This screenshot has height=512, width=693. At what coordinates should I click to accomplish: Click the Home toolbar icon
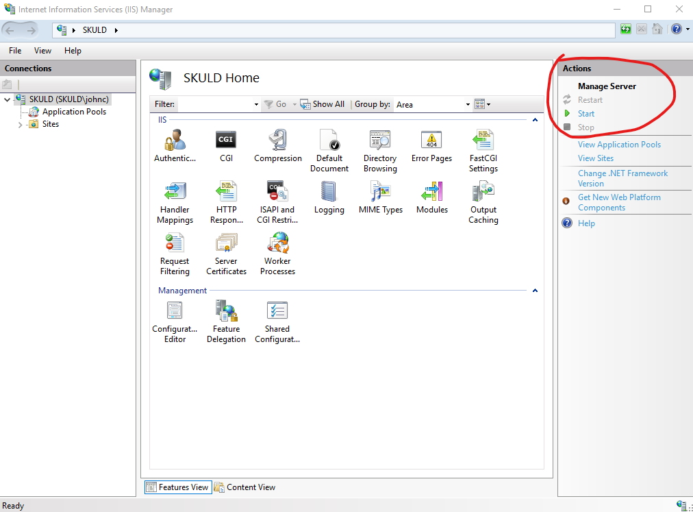pyautogui.click(x=657, y=29)
